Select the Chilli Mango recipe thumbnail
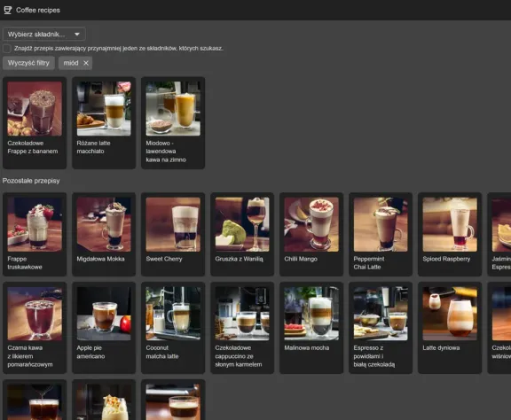The width and height of the screenshot is (511, 420). 311,224
